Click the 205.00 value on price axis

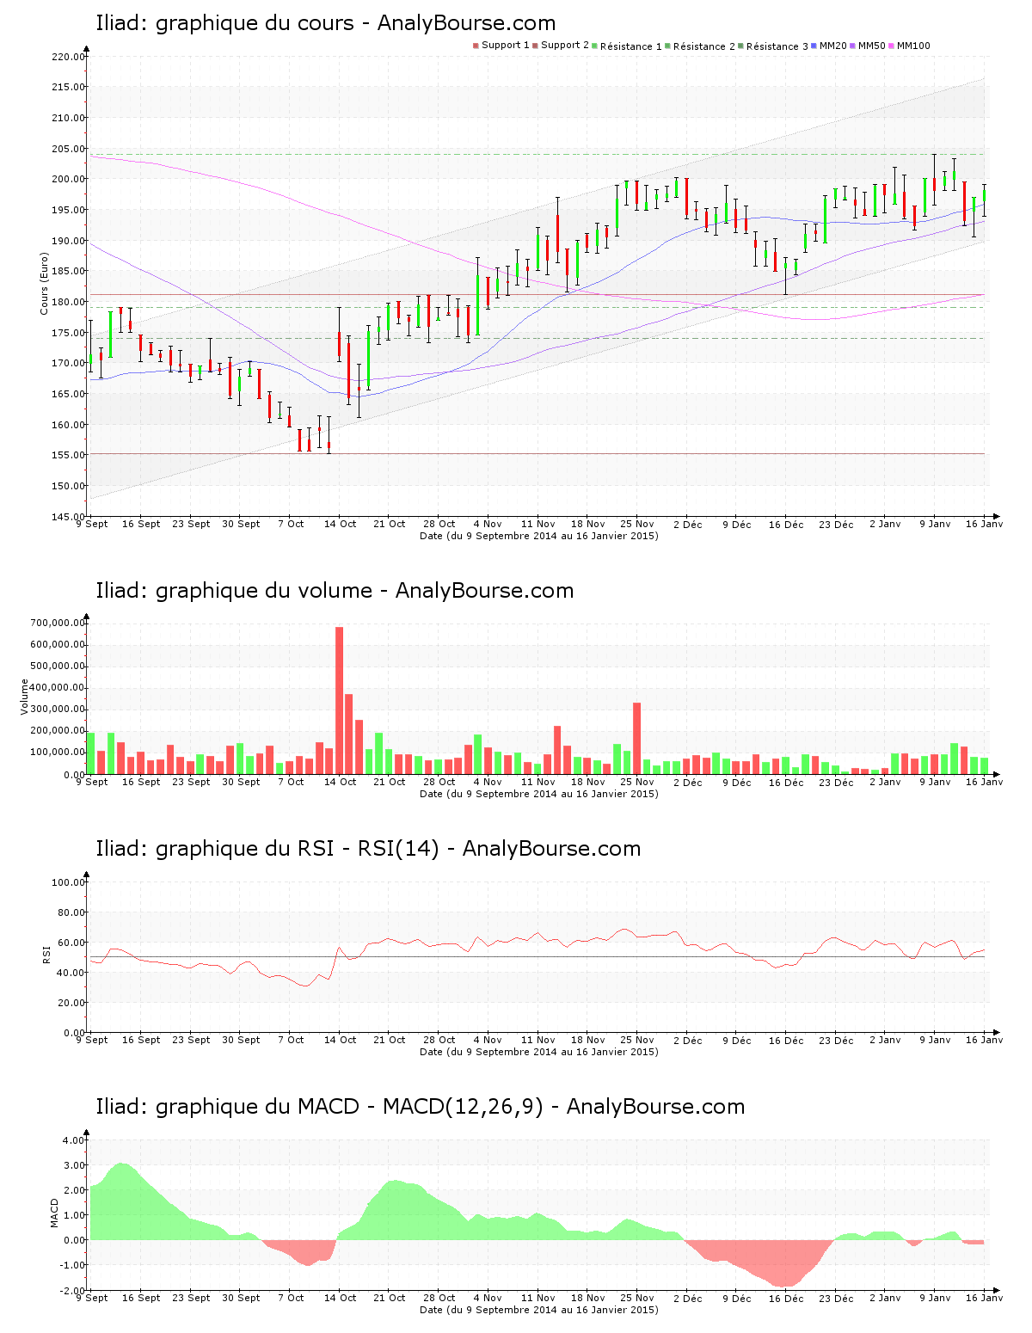(x=69, y=149)
